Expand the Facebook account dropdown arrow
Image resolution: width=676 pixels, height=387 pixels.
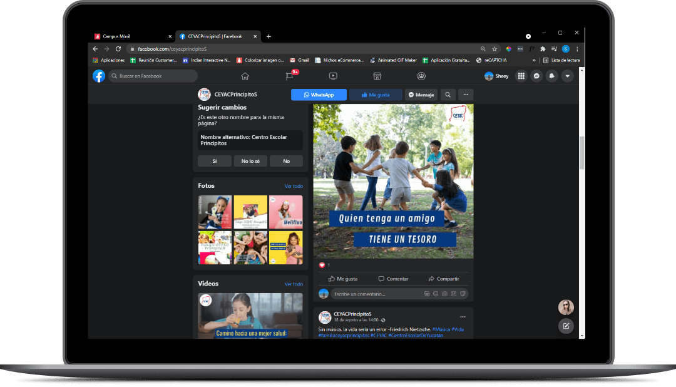(567, 76)
